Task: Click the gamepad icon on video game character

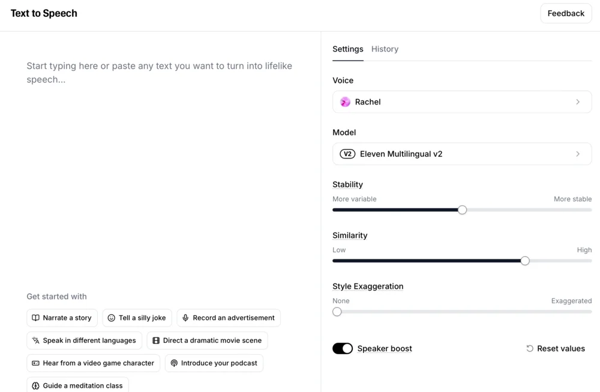Action: (x=36, y=363)
